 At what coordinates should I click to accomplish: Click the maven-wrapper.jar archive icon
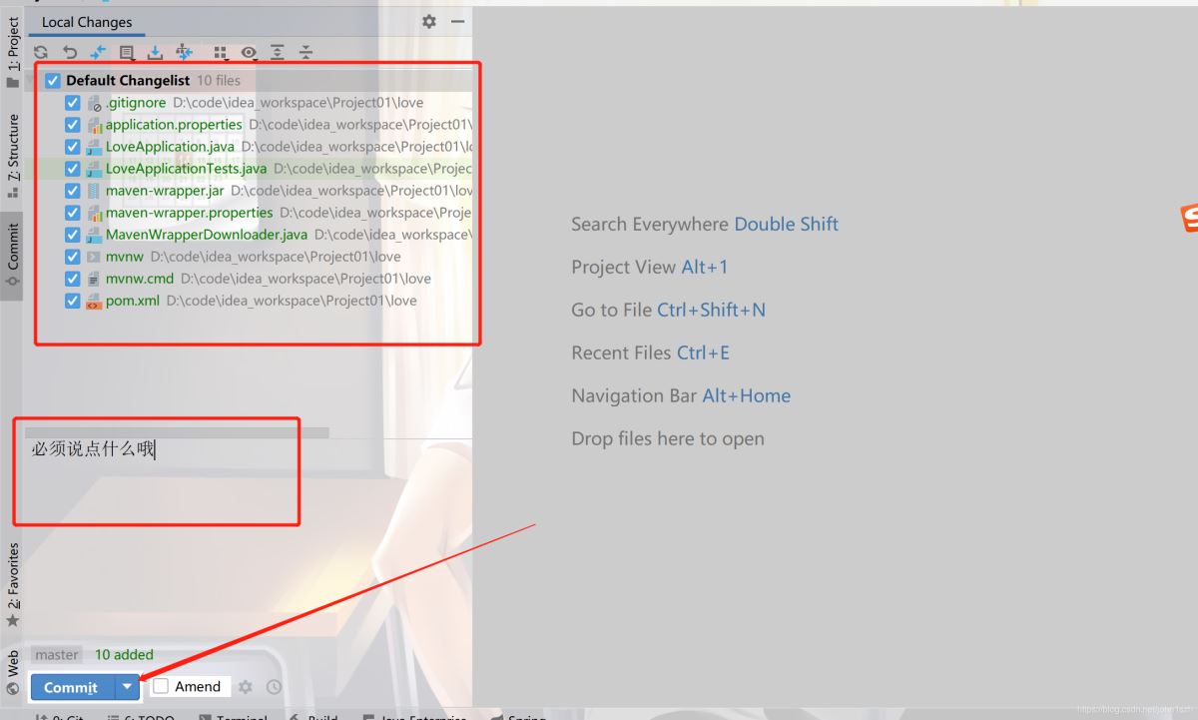tap(94, 191)
